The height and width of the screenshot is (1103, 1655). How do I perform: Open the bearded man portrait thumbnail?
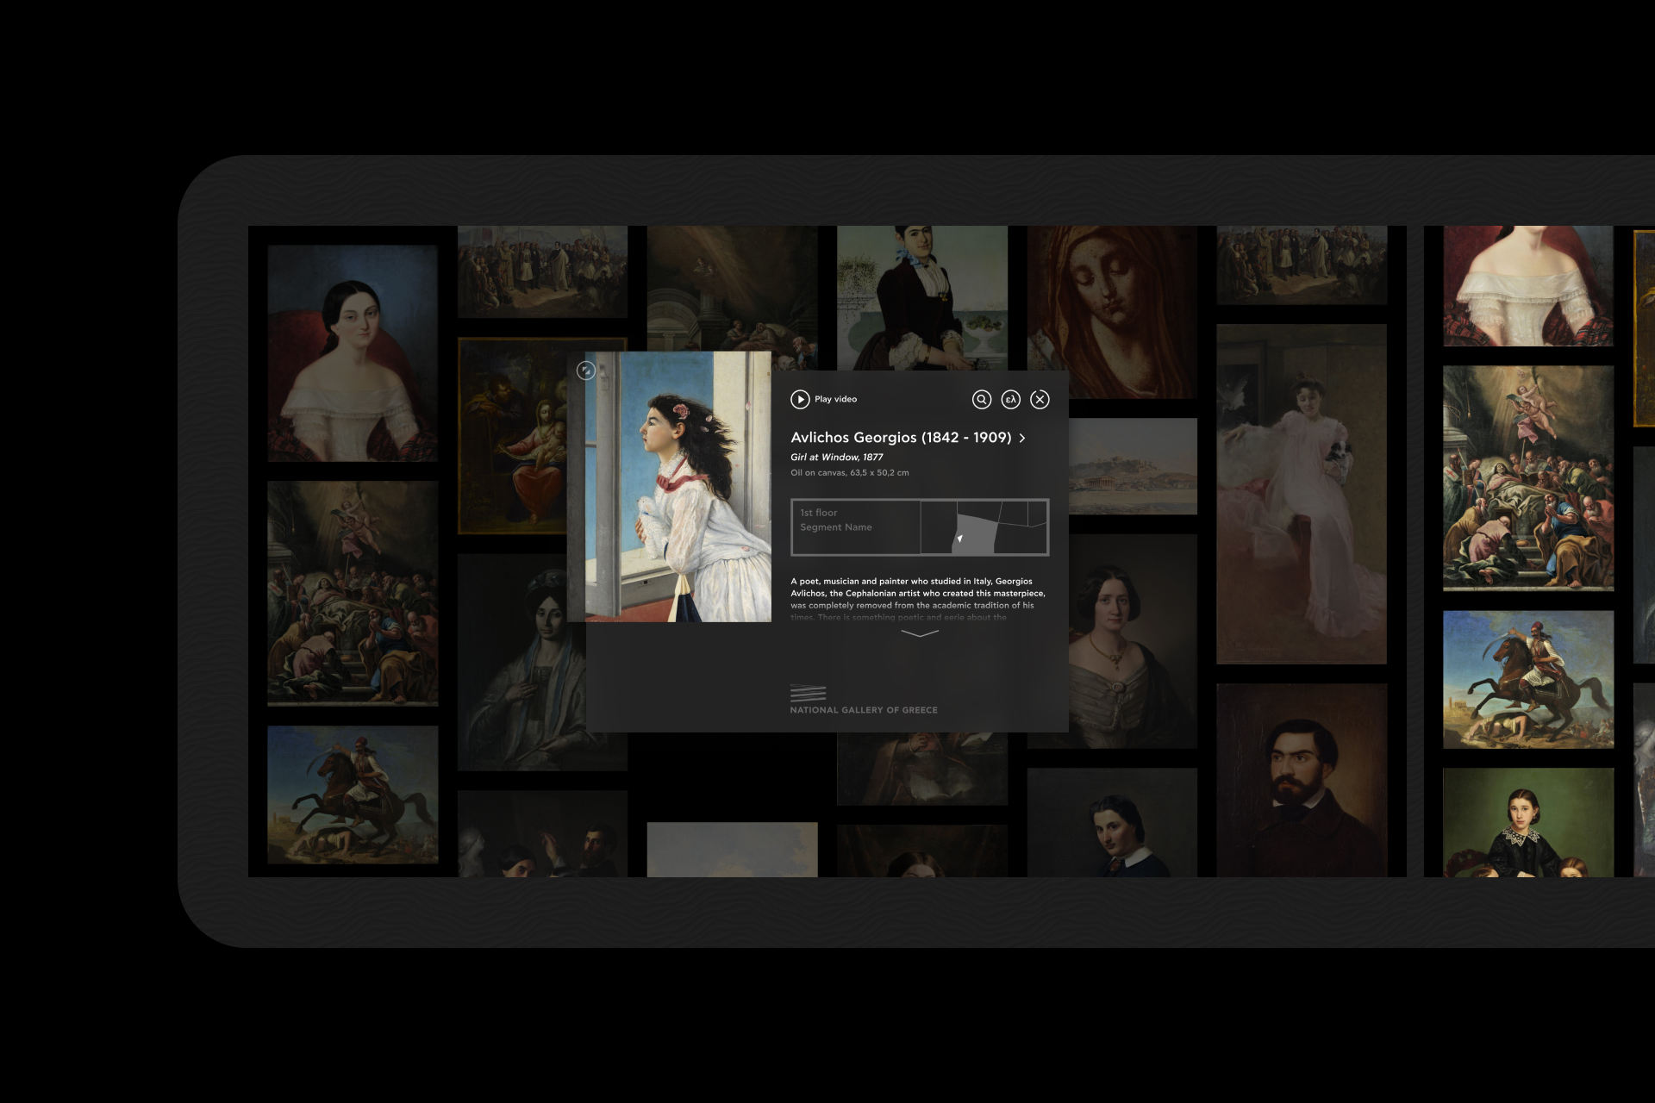(1301, 780)
